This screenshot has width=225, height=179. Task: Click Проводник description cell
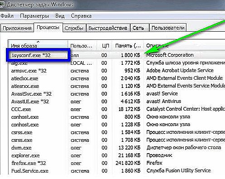(159, 155)
